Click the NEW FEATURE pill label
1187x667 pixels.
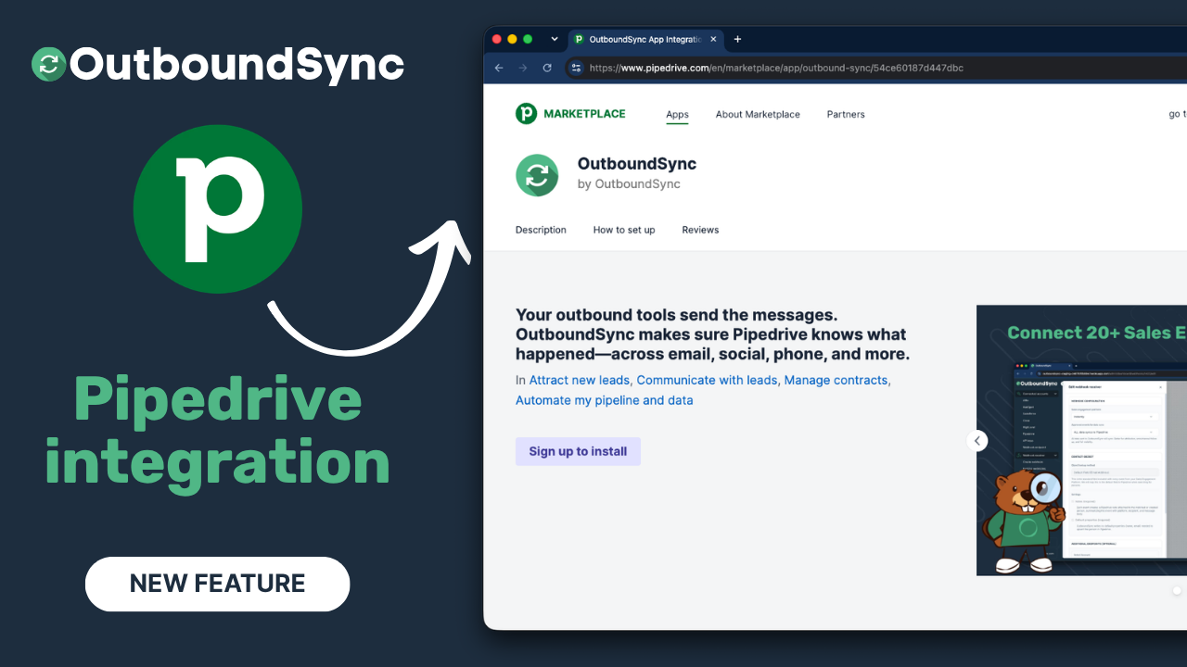218,584
